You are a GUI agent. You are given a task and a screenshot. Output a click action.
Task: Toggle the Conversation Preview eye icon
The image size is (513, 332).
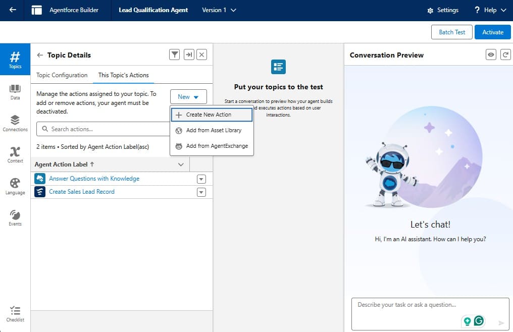pyautogui.click(x=491, y=55)
